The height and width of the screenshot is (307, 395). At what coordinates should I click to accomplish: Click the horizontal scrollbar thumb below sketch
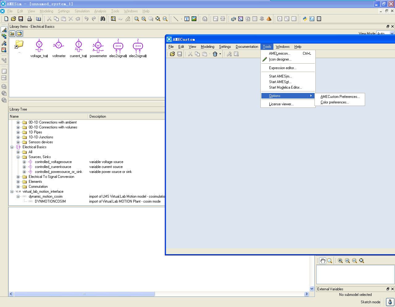(x=84, y=294)
